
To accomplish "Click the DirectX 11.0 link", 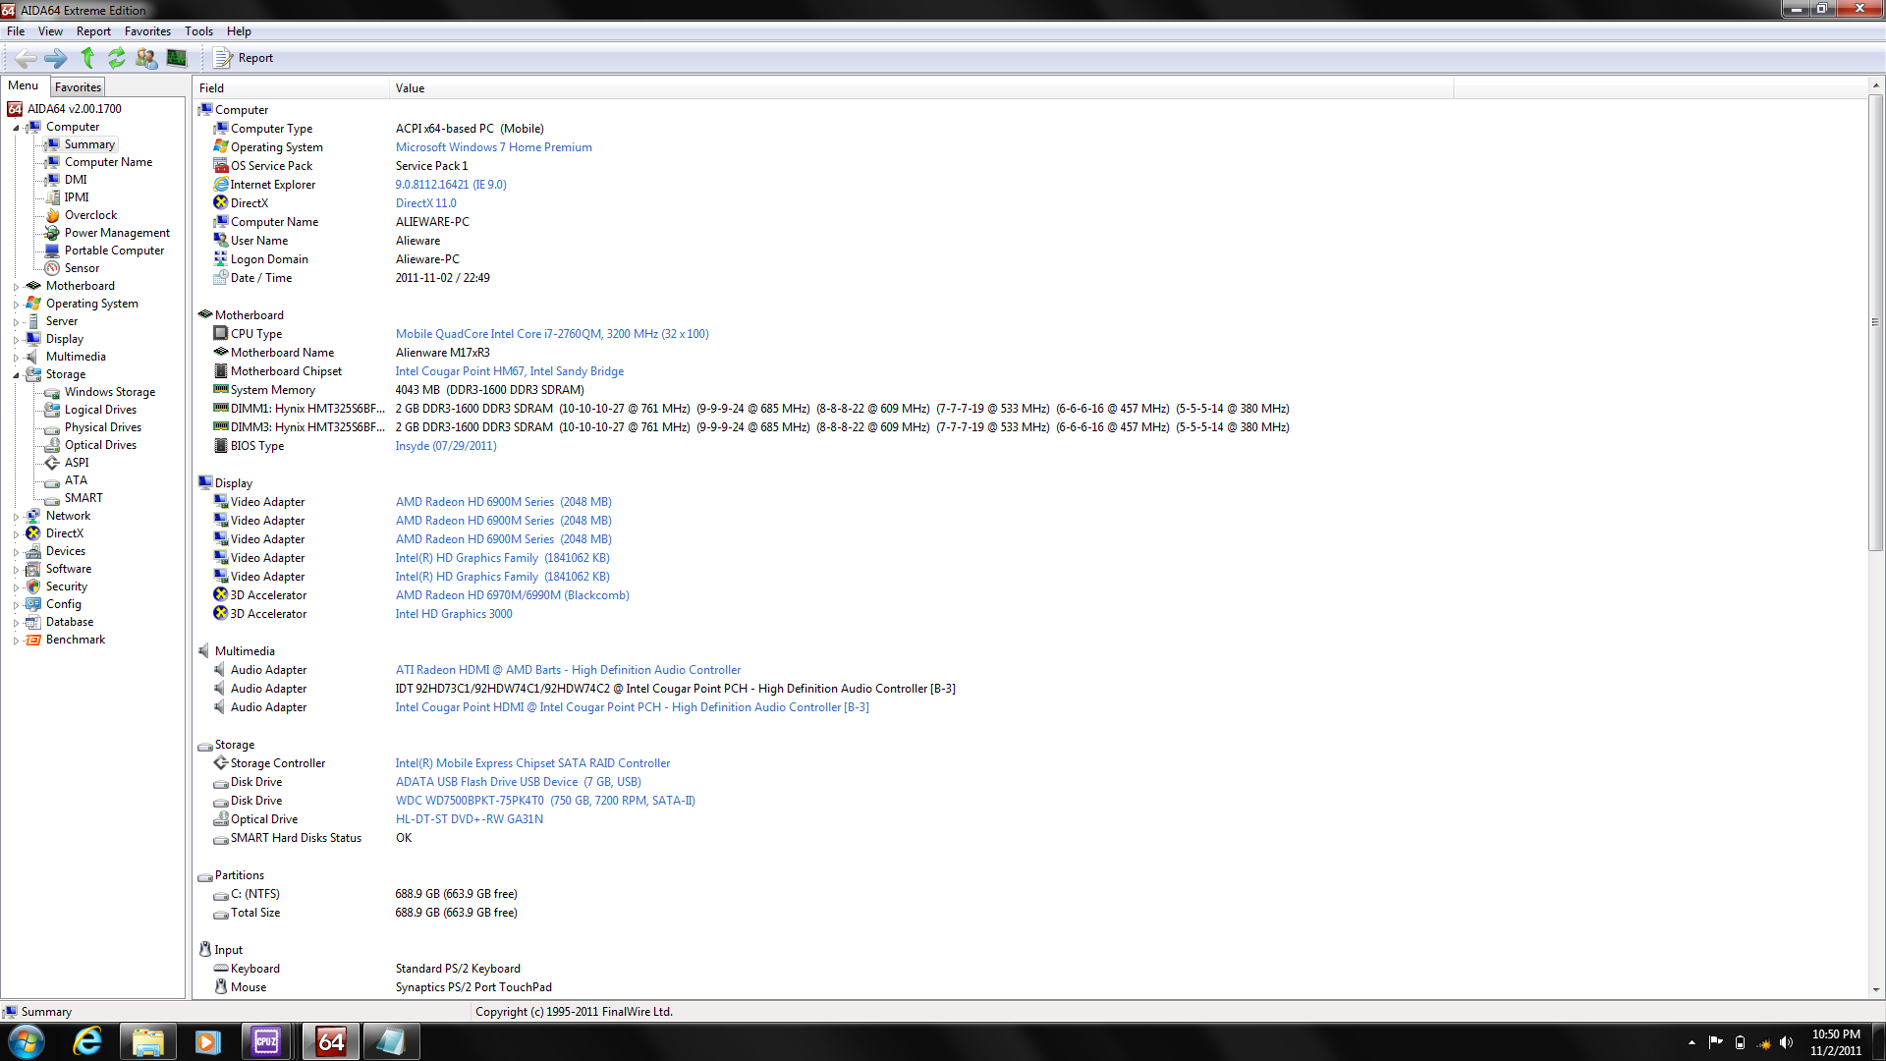I will coord(425,203).
